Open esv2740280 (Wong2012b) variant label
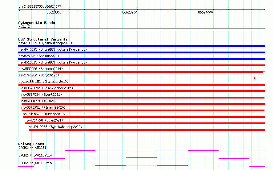274x170 pixels. tap(39, 75)
